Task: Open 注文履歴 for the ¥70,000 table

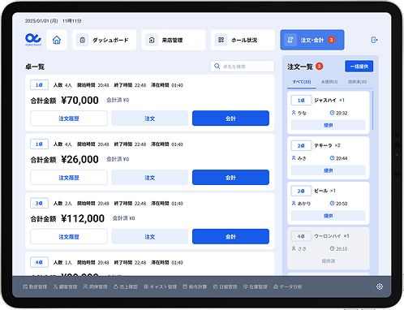Action: [x=69, y=118]
